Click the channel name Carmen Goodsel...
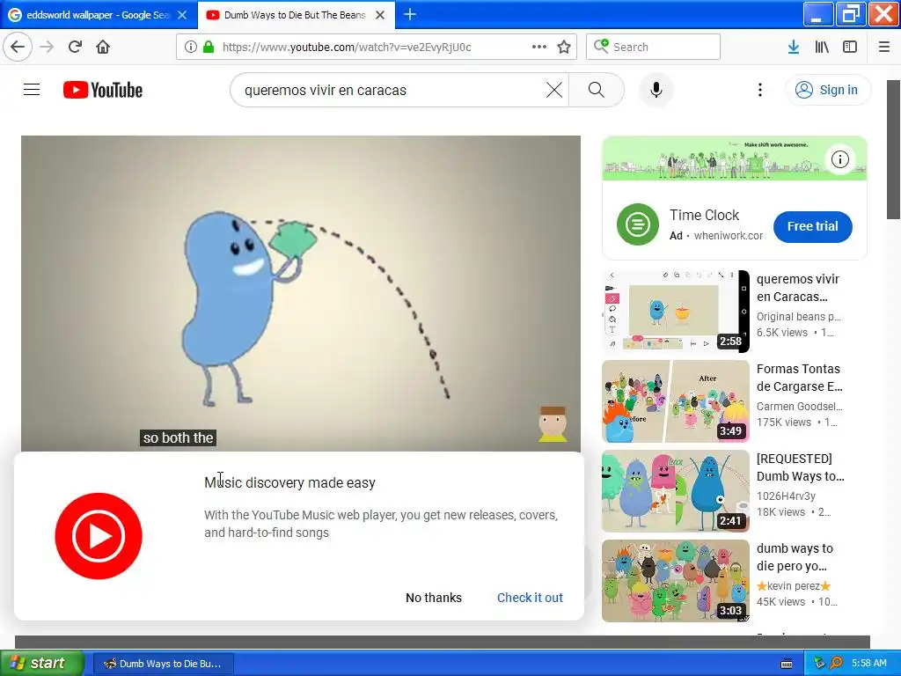The image size is (901, 676). (799, 407)
